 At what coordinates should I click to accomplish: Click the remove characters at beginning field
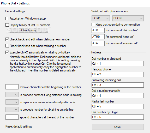[12, 87]
